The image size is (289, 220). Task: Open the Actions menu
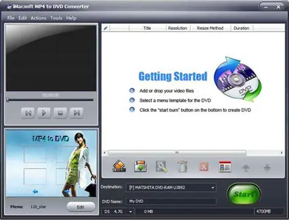coord(38,18)
